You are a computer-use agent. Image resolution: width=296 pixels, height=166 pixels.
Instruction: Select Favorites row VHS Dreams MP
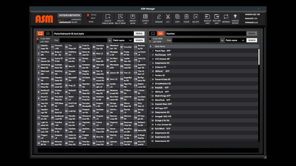203,59
